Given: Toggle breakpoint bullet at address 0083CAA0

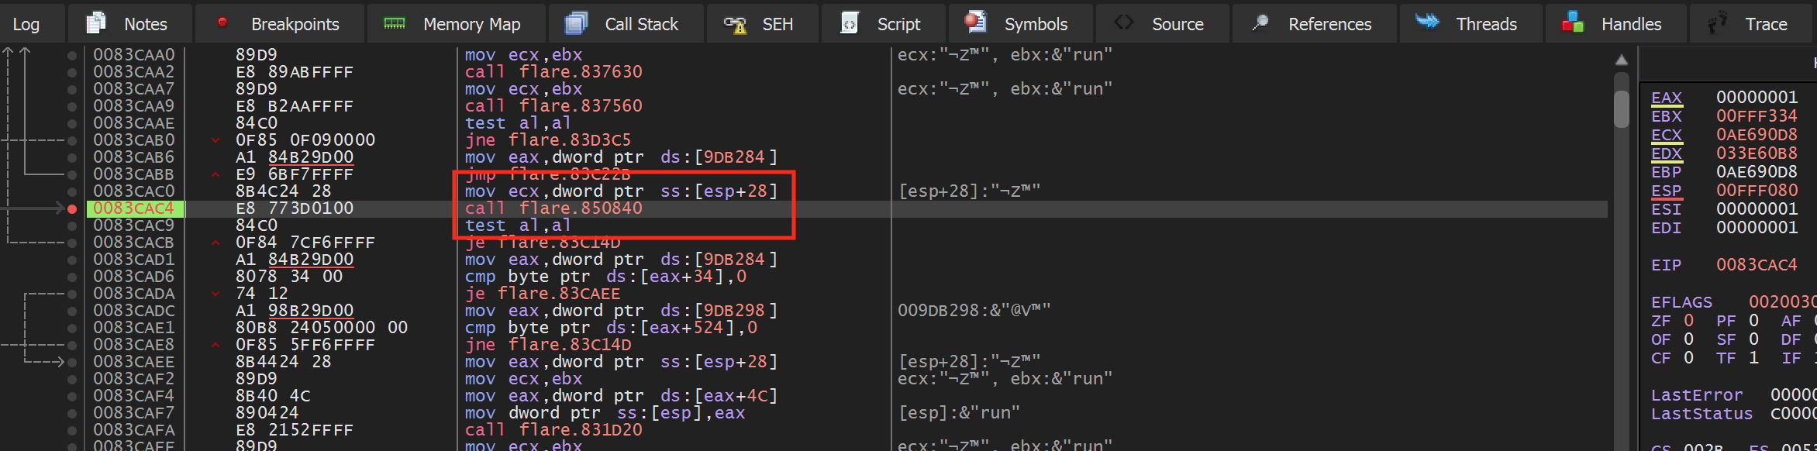Looking at the screenshot, I should (72, 55).
